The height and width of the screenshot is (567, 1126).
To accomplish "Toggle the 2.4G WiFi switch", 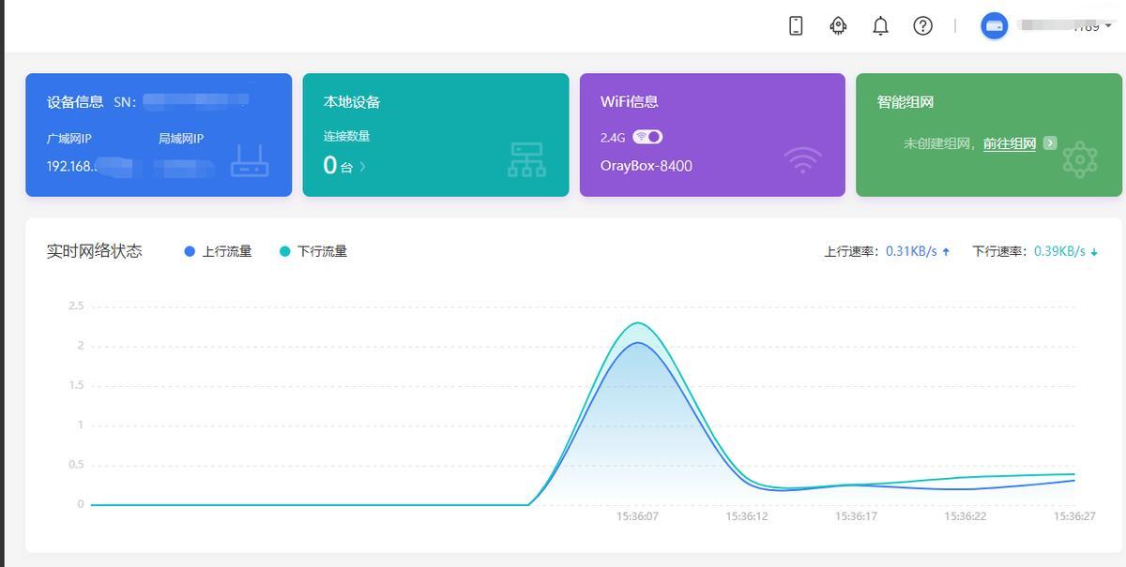I will [647, 137].
